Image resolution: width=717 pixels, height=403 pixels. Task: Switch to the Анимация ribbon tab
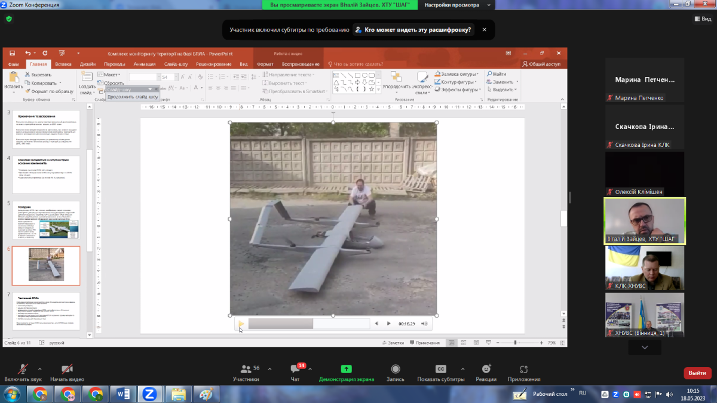[x=144, y=64]
